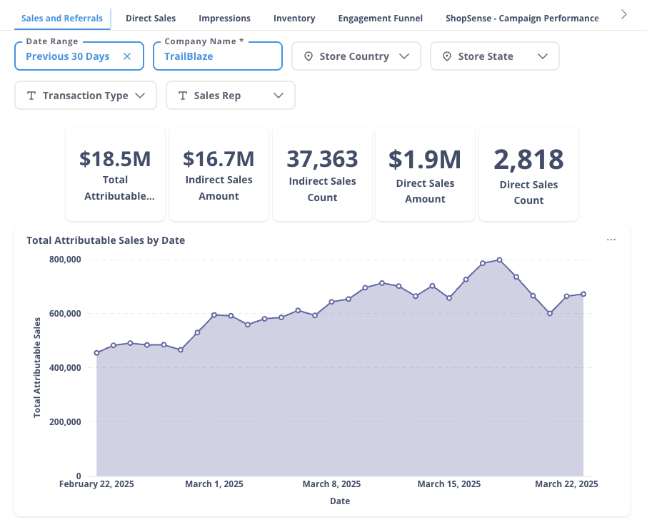This screenshot has height=522, width=647.
Task: Select the 37,363 Indirect Sales Count card
Action: click(x=322, y=174)
